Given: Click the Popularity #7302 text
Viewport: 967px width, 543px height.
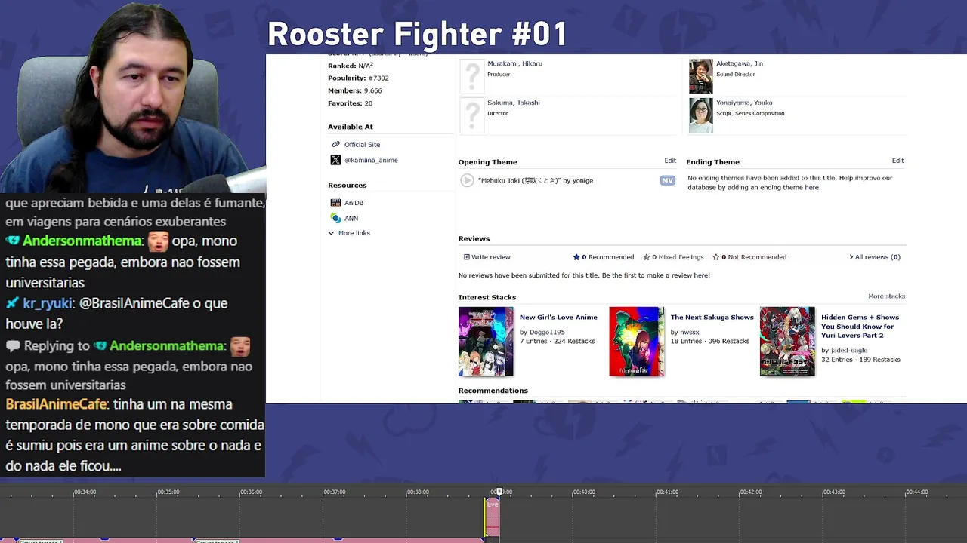Looking at the screenshot, I should (x=358, y=78).
